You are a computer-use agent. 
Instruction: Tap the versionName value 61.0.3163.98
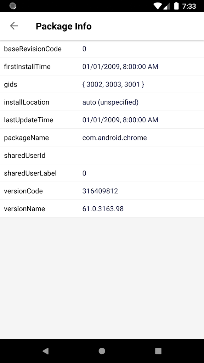(x=103, y=209)
